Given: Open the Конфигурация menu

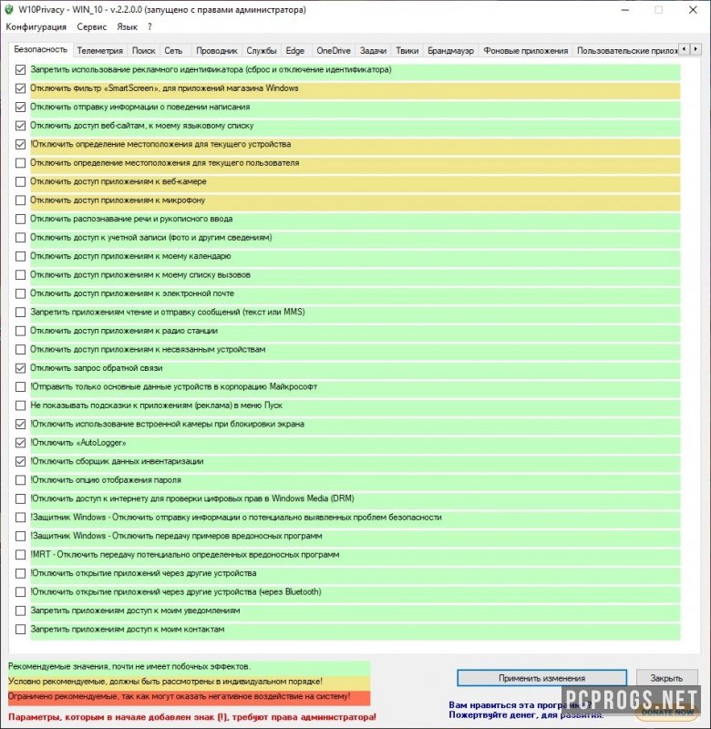Looking at the screenshot, I should [x=36, y=27].
